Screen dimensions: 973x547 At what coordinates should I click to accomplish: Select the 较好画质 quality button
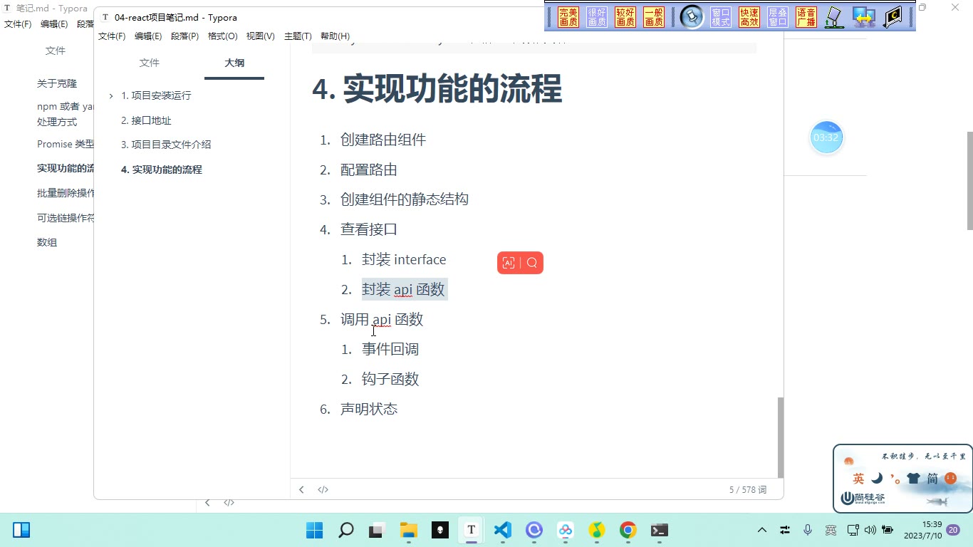pos(625,17)
